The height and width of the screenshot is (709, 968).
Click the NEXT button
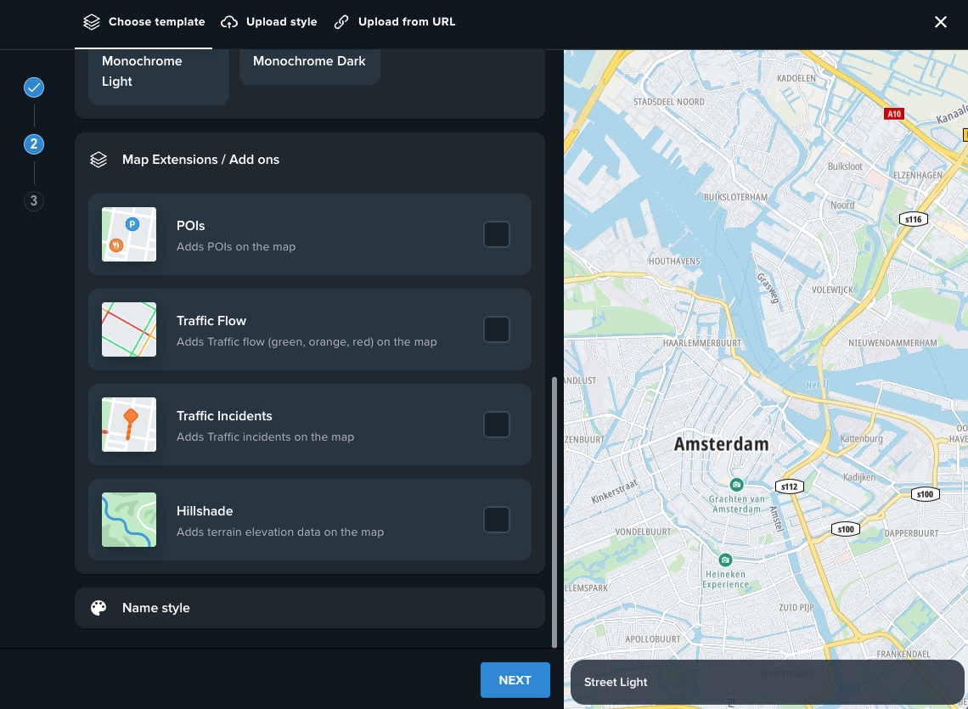point(515,680)
